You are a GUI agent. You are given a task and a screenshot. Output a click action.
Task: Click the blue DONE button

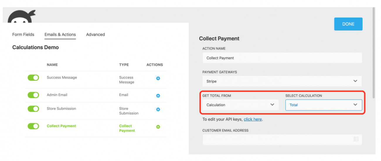point(348,24)
